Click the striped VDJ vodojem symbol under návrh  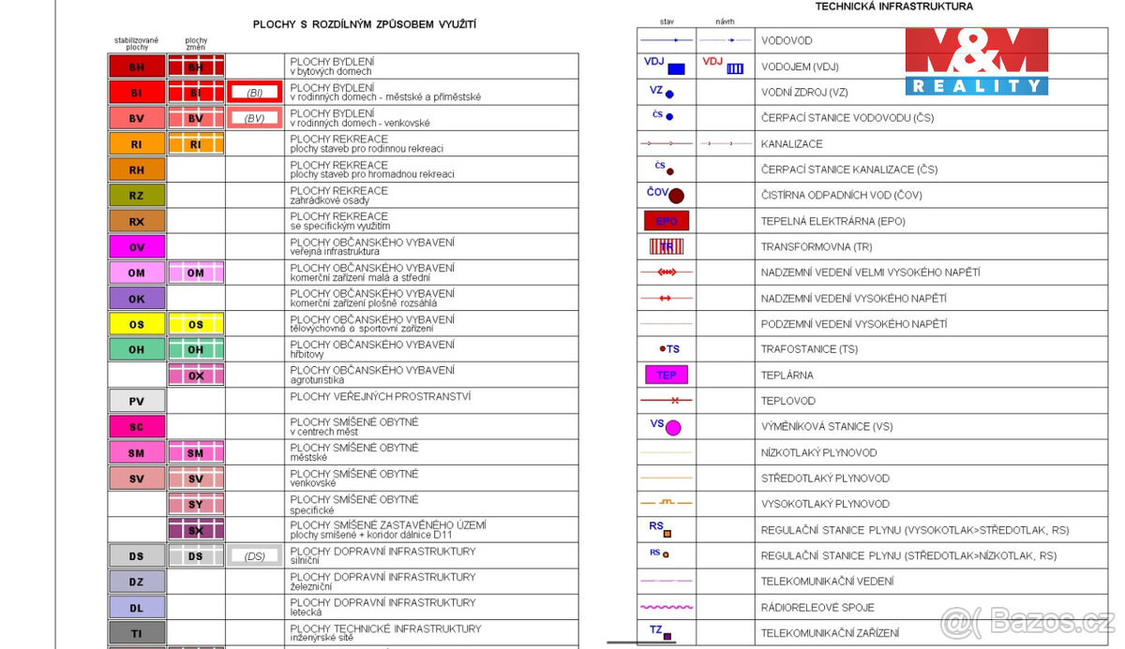tap(723, 66)
